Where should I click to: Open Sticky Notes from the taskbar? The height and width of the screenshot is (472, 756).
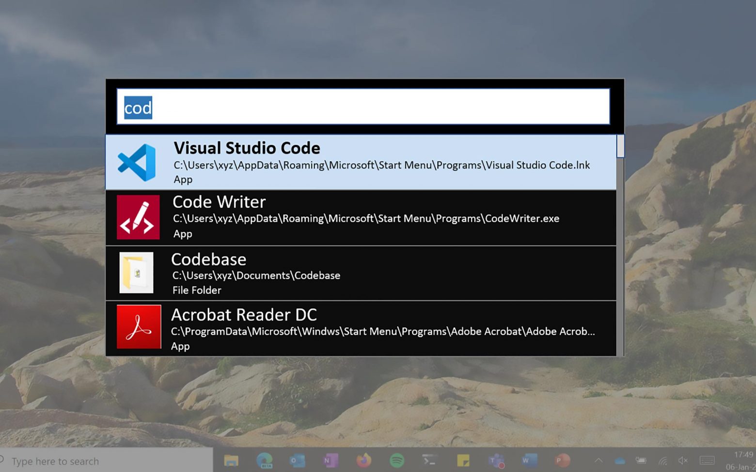(x=463, y=460)
